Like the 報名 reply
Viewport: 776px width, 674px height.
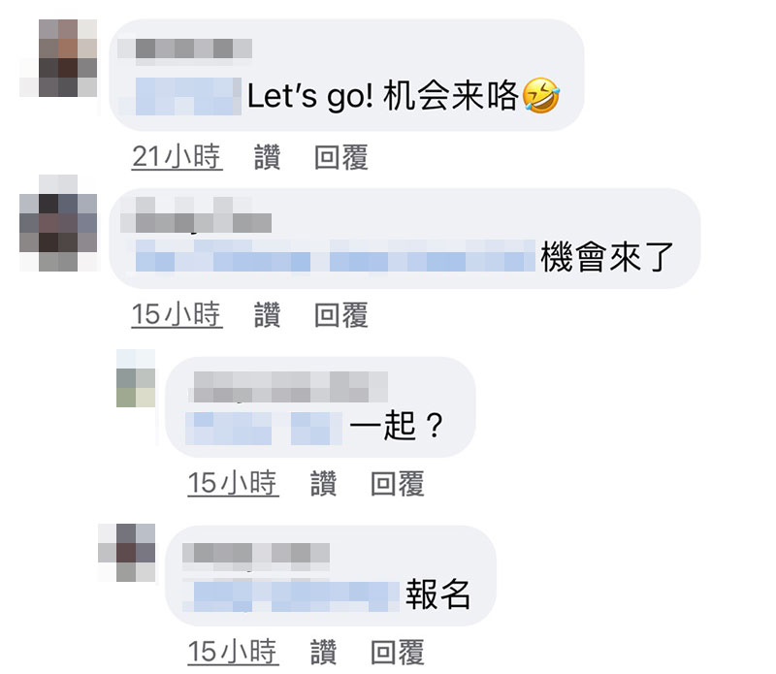324,652
